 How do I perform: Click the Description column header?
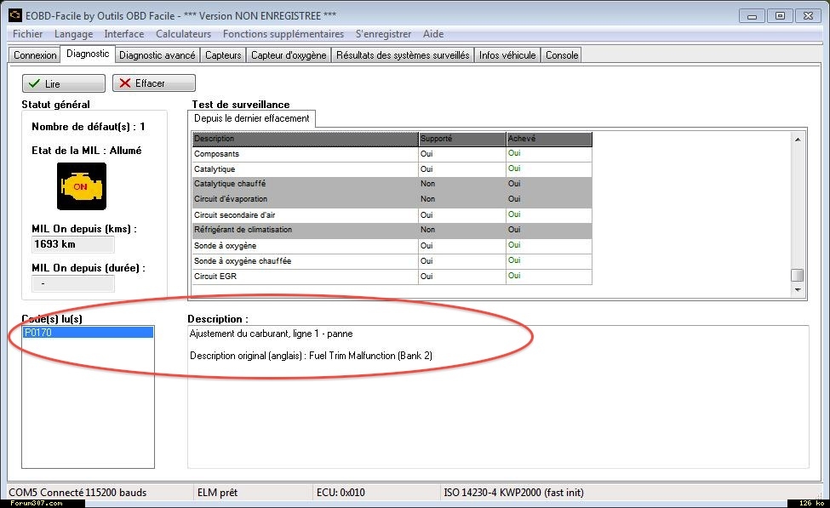[305, 139]
